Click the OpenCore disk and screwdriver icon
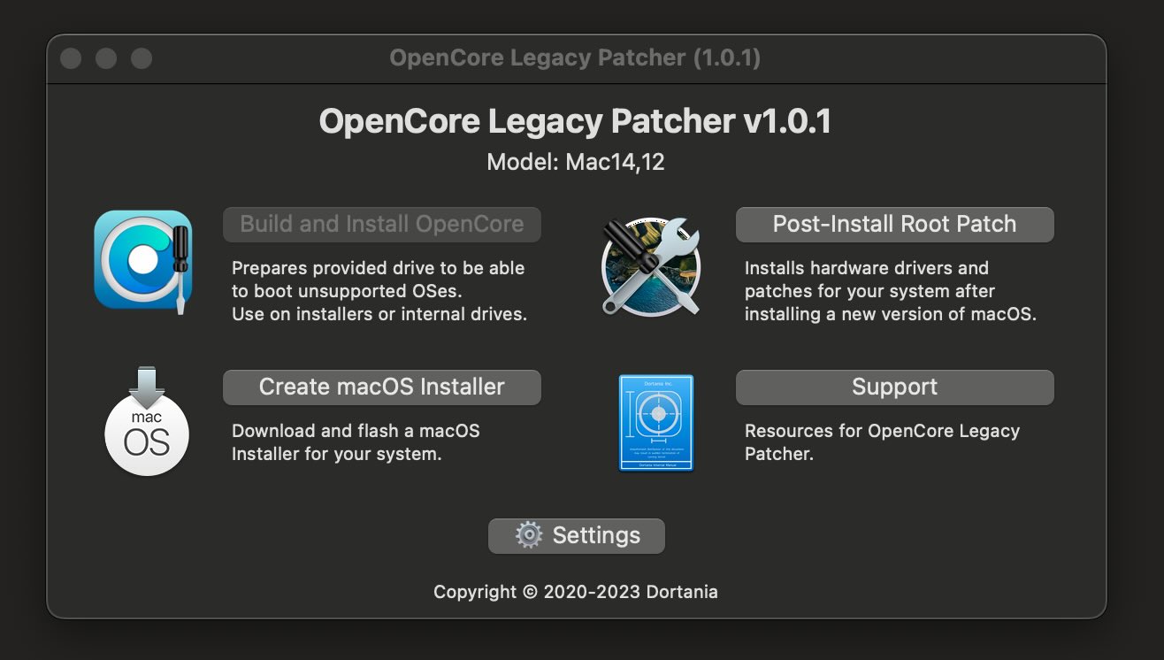 click(143, 259)
